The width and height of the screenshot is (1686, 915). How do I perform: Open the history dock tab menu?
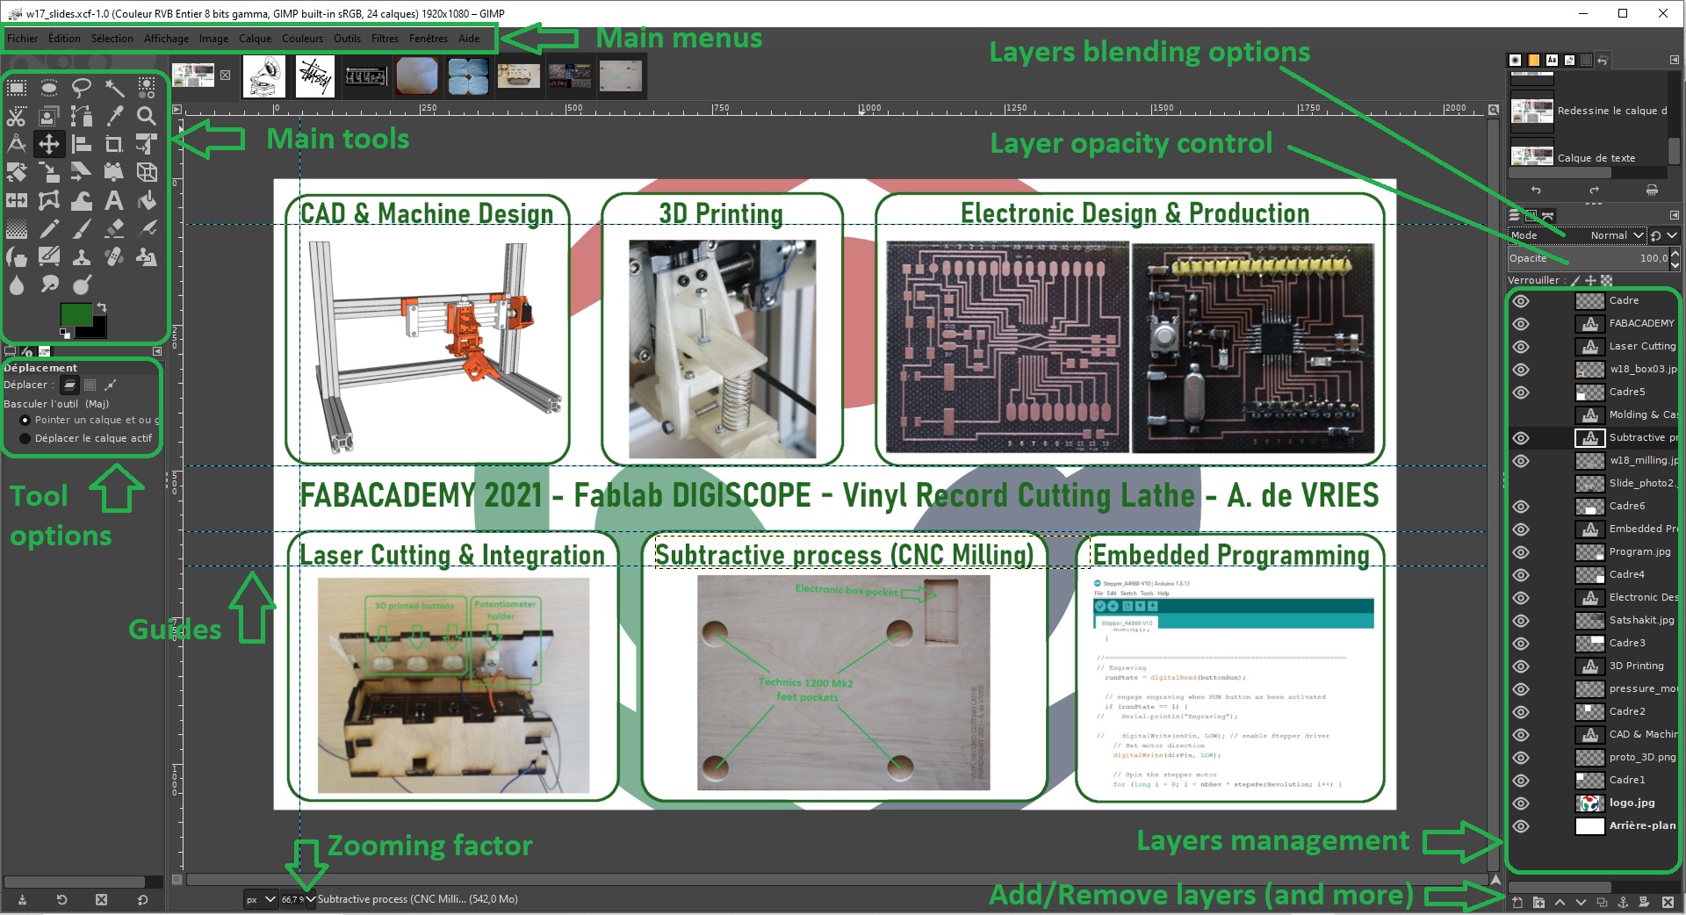point(1674,60)
